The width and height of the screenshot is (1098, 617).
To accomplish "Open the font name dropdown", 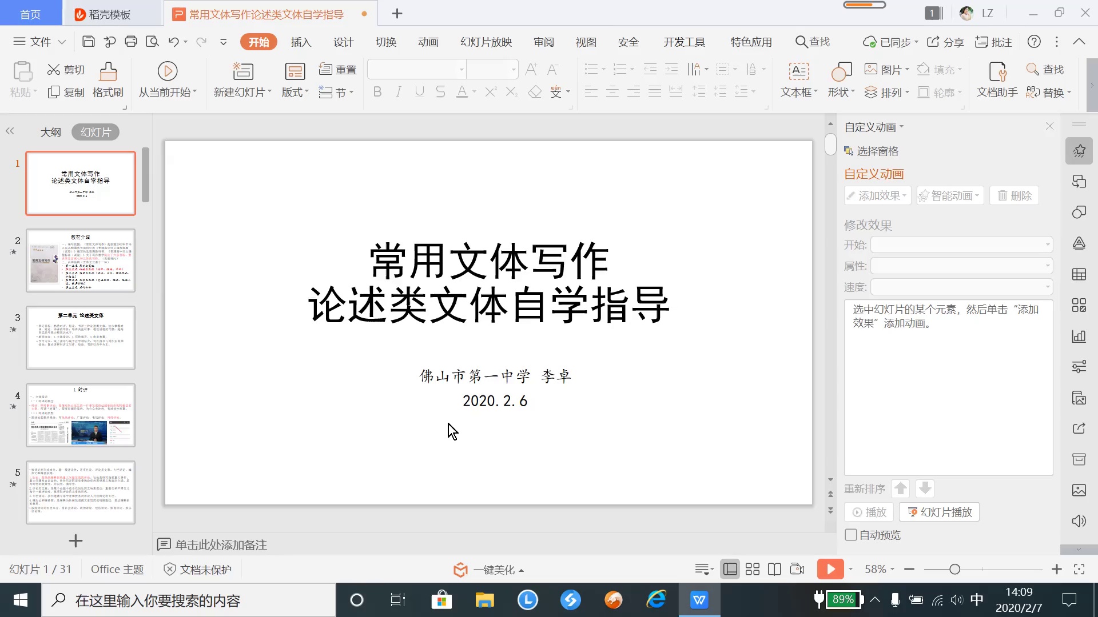I will click(462, 70).
